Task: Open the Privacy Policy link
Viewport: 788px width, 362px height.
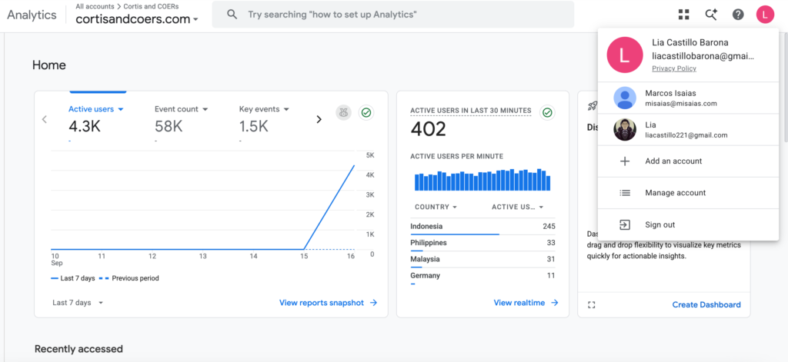Action: (x=674, y=68)
